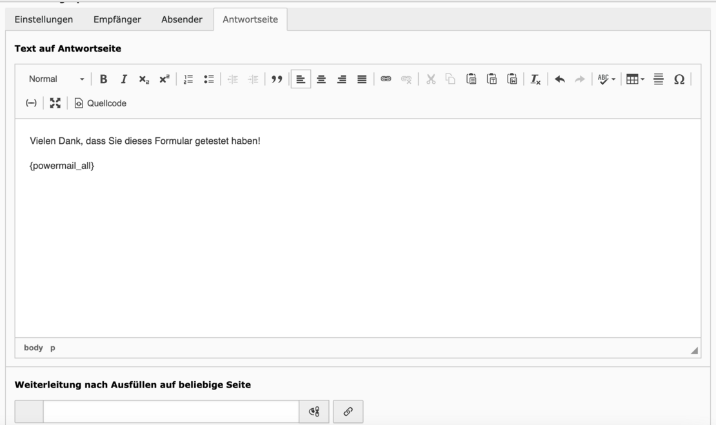
Task: Toggle italic text formatting
Action: pos(124,79)
